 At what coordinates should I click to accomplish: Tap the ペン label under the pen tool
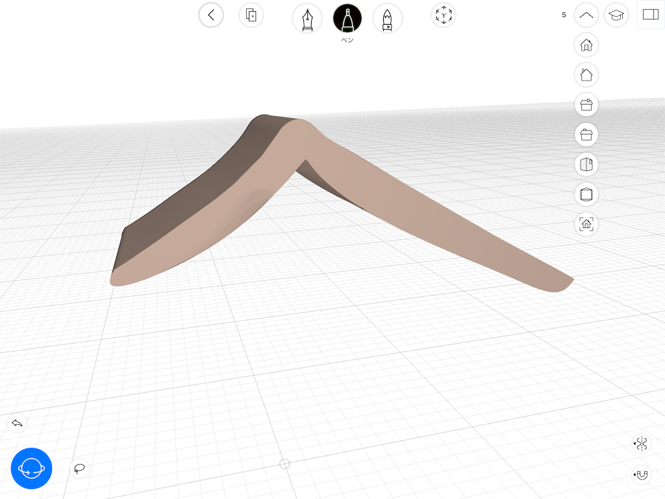(347, 40)
